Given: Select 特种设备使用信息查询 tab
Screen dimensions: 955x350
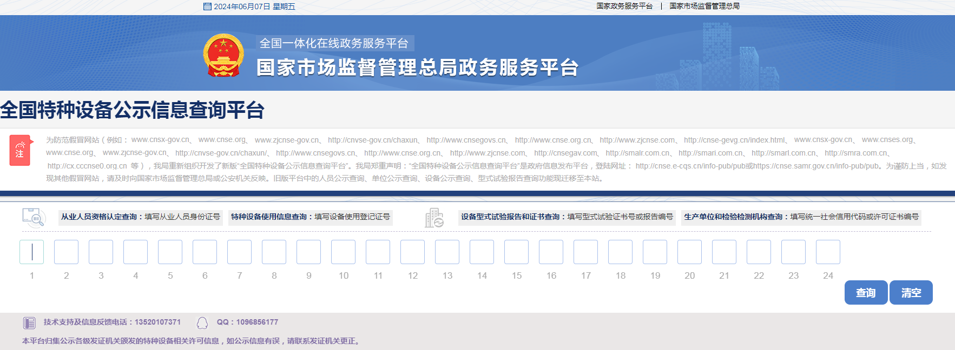Looking at the screenshot, I should tap(310, 217).
